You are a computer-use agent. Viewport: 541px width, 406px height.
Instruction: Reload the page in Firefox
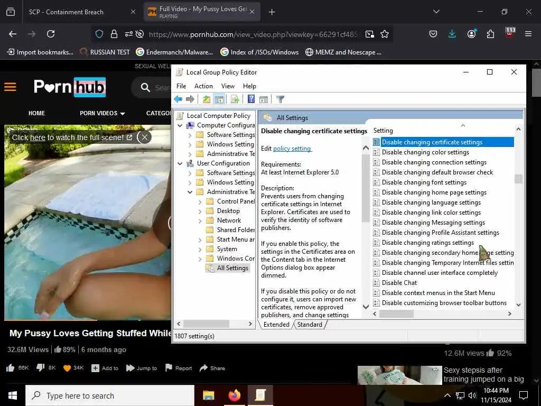(51, 34)
